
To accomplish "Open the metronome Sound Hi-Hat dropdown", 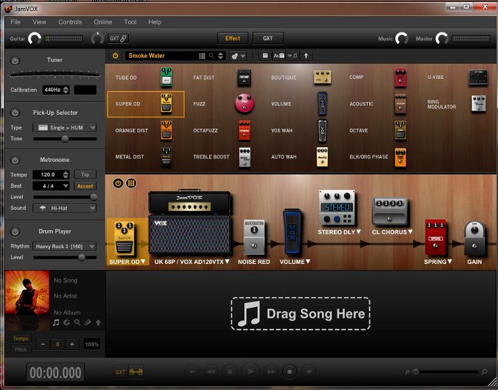I will click(64, 208).
